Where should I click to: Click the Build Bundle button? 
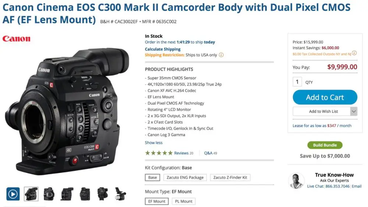[x=325, y=145]
